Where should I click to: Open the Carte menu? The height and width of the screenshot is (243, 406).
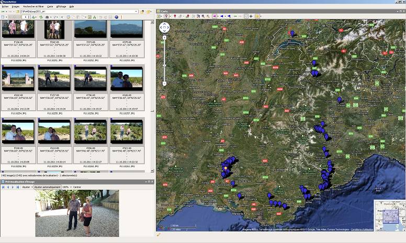pos(50,6)
